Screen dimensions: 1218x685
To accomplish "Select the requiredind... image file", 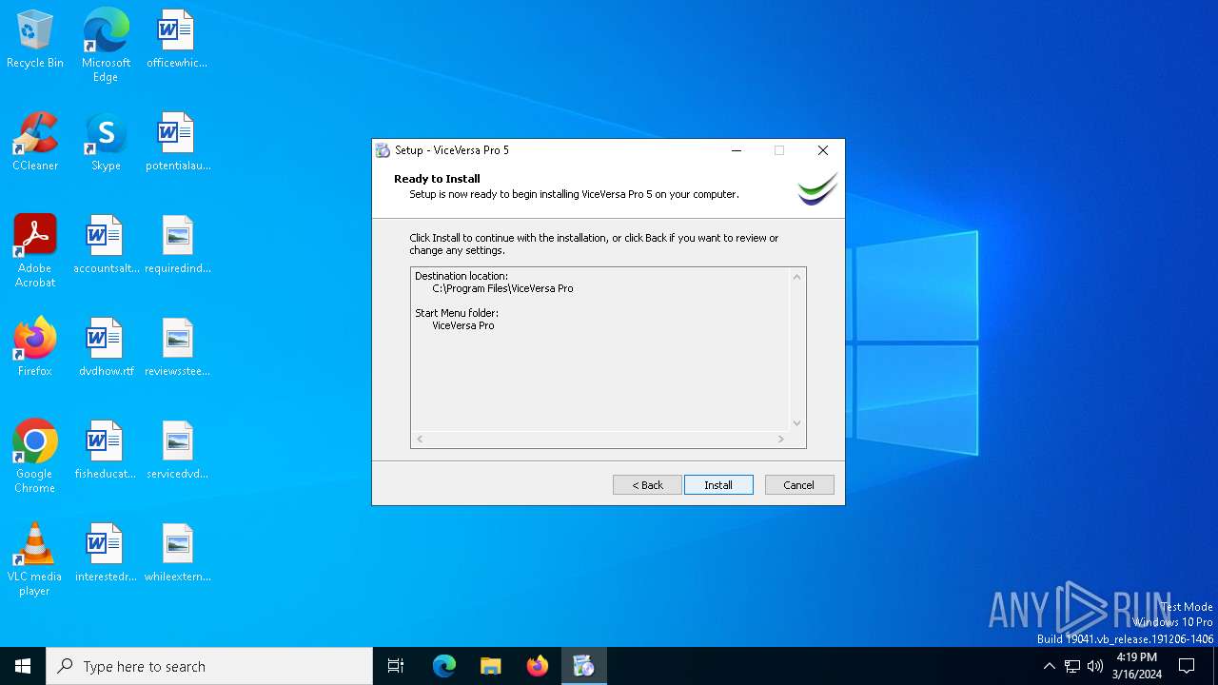I will tap(177, 244).
